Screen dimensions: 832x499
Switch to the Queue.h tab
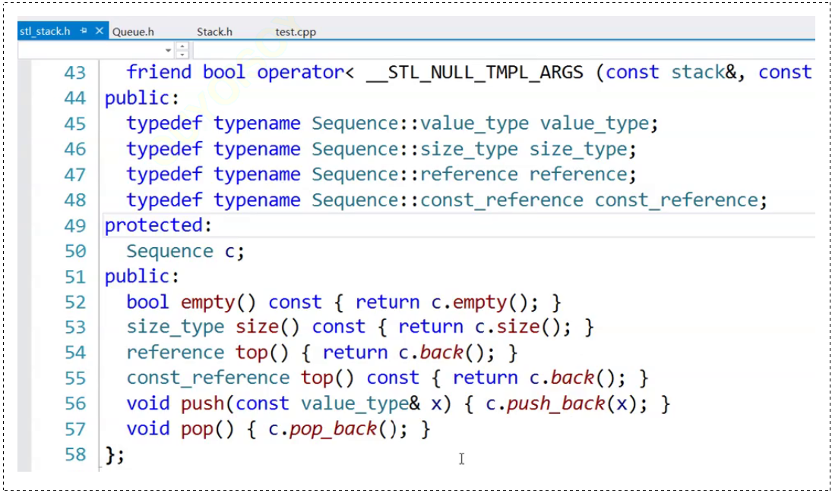134,32
